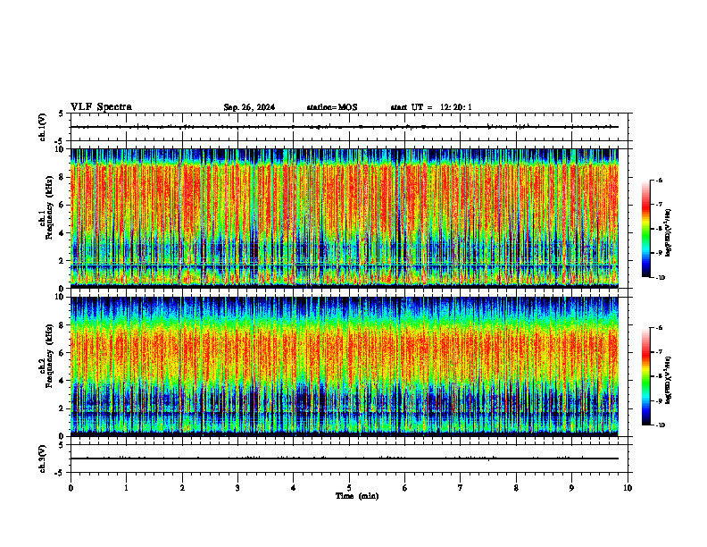
Task: Click the "station=MOS" header label
Action: coord(332,107)
